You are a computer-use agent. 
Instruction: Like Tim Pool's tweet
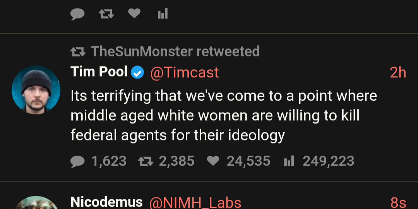[213, 161]
